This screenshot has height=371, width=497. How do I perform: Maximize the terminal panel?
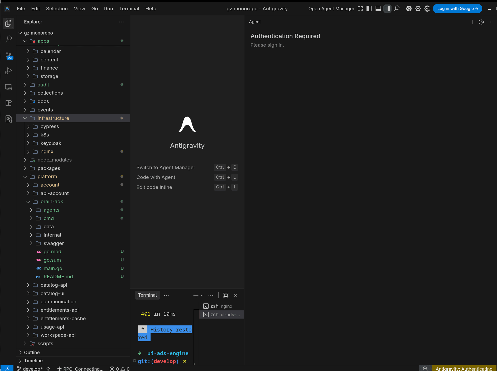226,295
